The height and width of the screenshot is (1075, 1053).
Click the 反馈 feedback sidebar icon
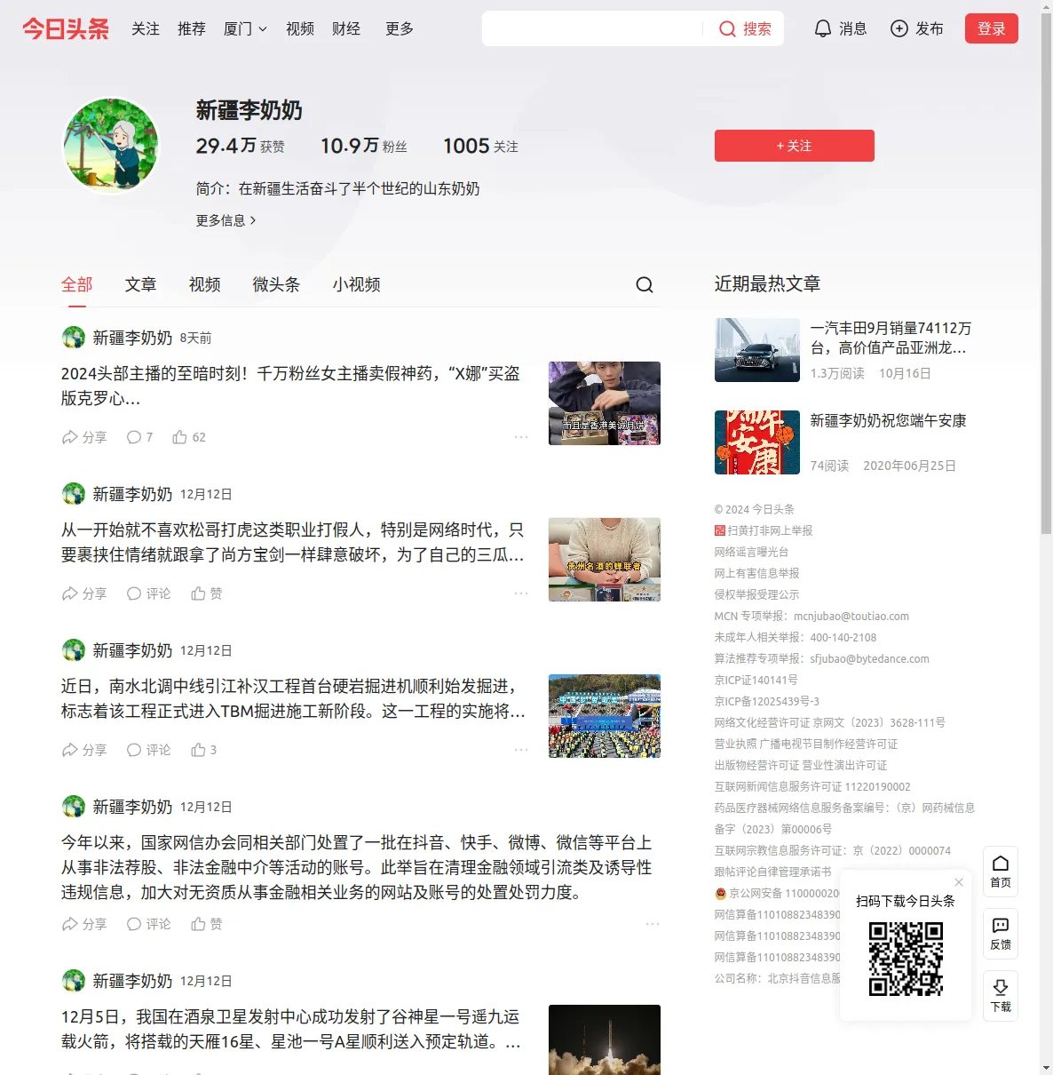[1001, 934]
